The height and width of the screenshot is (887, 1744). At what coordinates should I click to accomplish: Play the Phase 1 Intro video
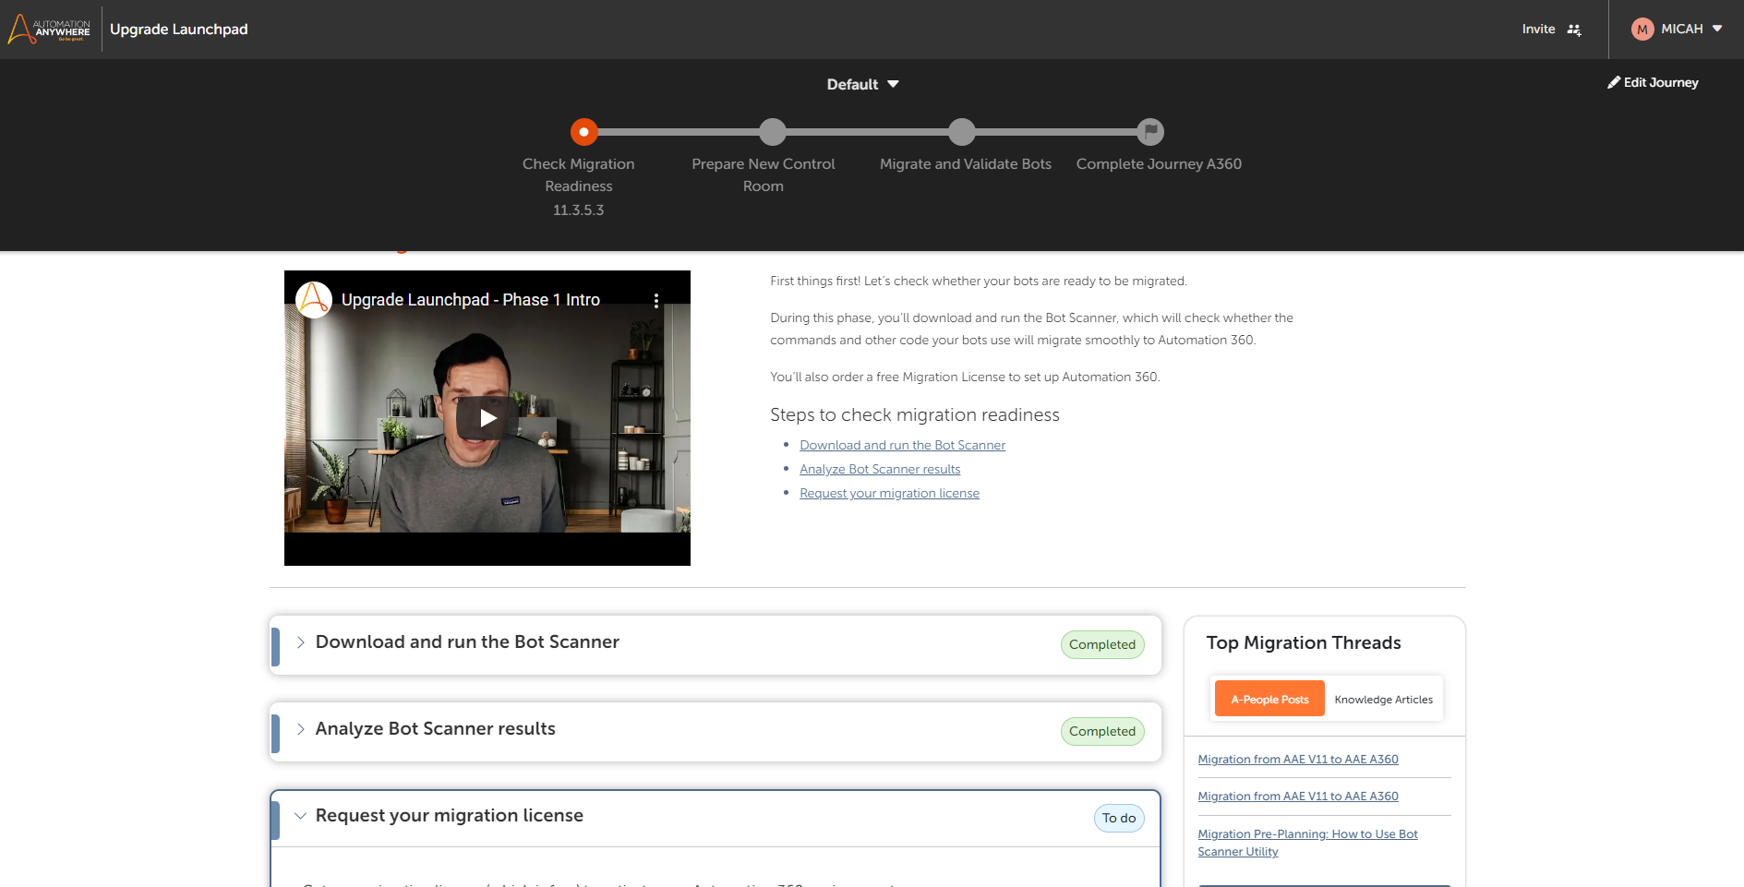point(487,418)
